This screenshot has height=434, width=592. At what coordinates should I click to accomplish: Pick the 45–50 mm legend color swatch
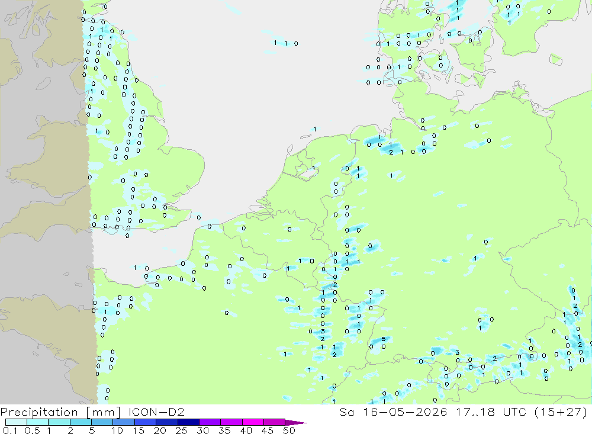point(275,422)
